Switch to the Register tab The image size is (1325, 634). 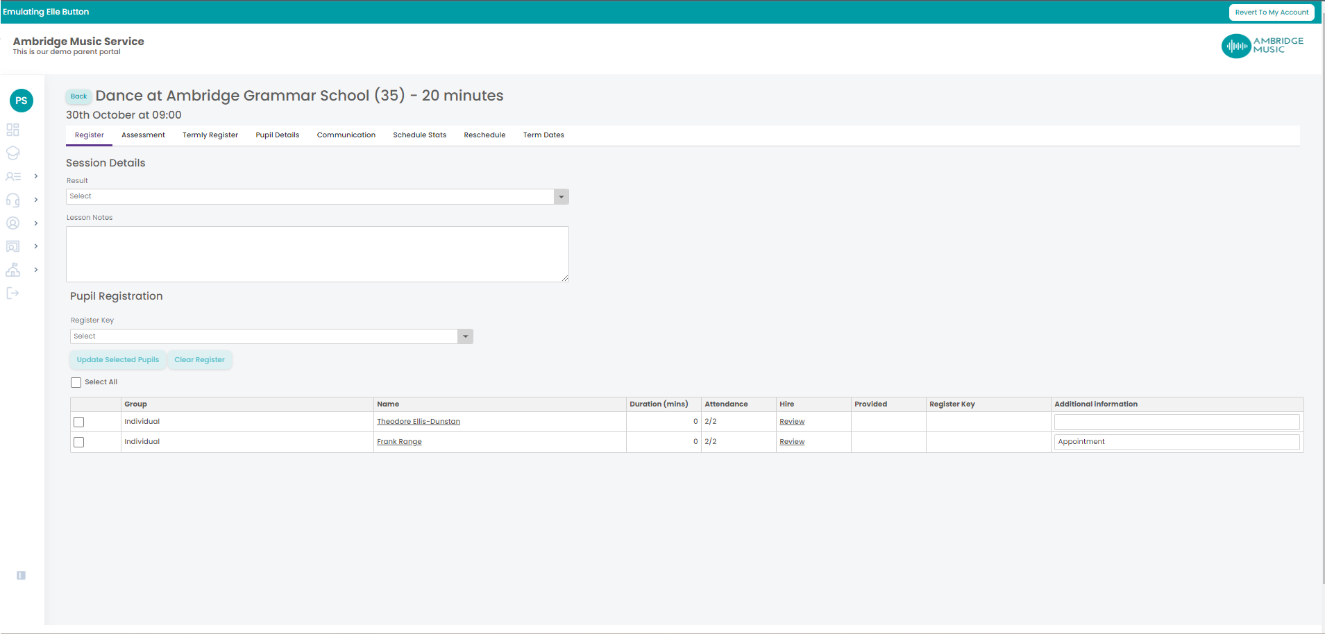90,135
